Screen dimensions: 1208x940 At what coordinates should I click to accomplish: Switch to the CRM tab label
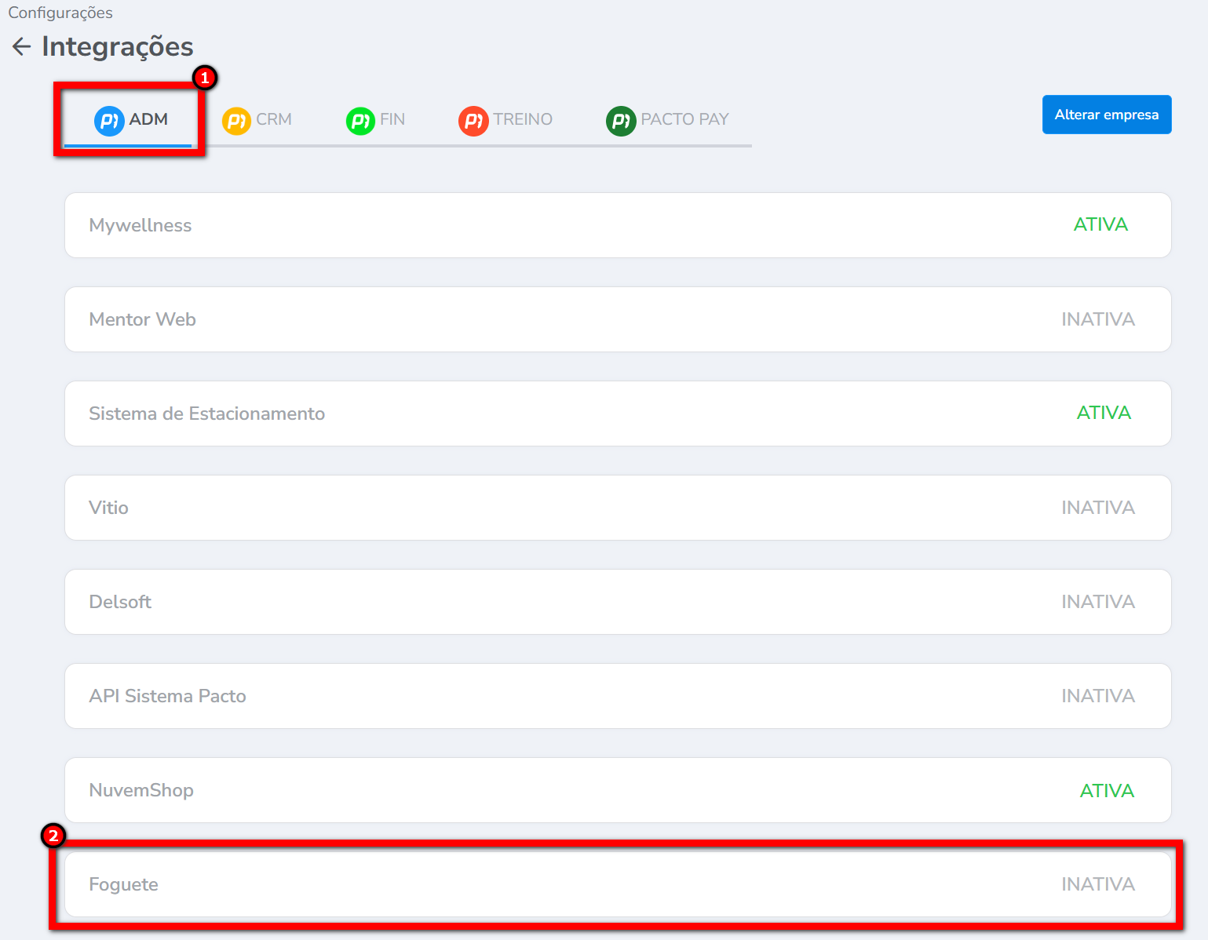click(273, 119)
